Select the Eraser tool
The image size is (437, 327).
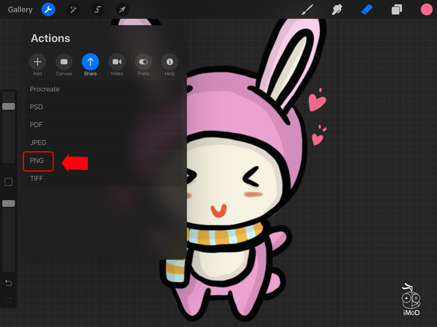(x=367, y=10)
